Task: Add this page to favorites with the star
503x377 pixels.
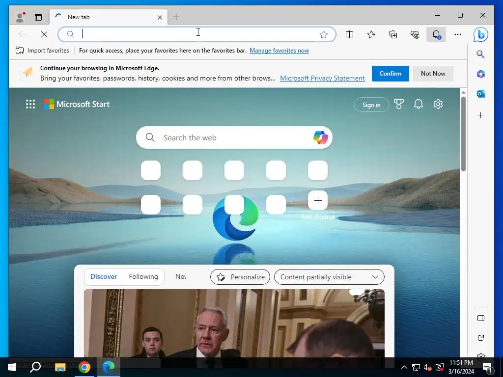Action: click(x=324, y=34)
